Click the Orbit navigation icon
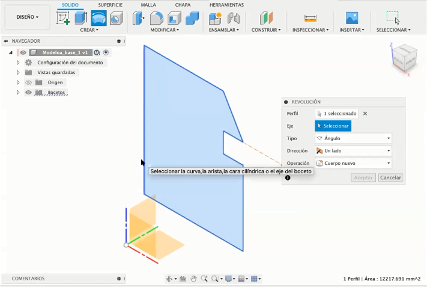427x287 pixels. tap(169, 279)
